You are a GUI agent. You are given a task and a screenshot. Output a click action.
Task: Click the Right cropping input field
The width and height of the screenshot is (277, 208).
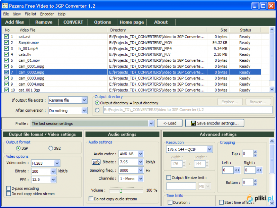[x=250, y=170]
